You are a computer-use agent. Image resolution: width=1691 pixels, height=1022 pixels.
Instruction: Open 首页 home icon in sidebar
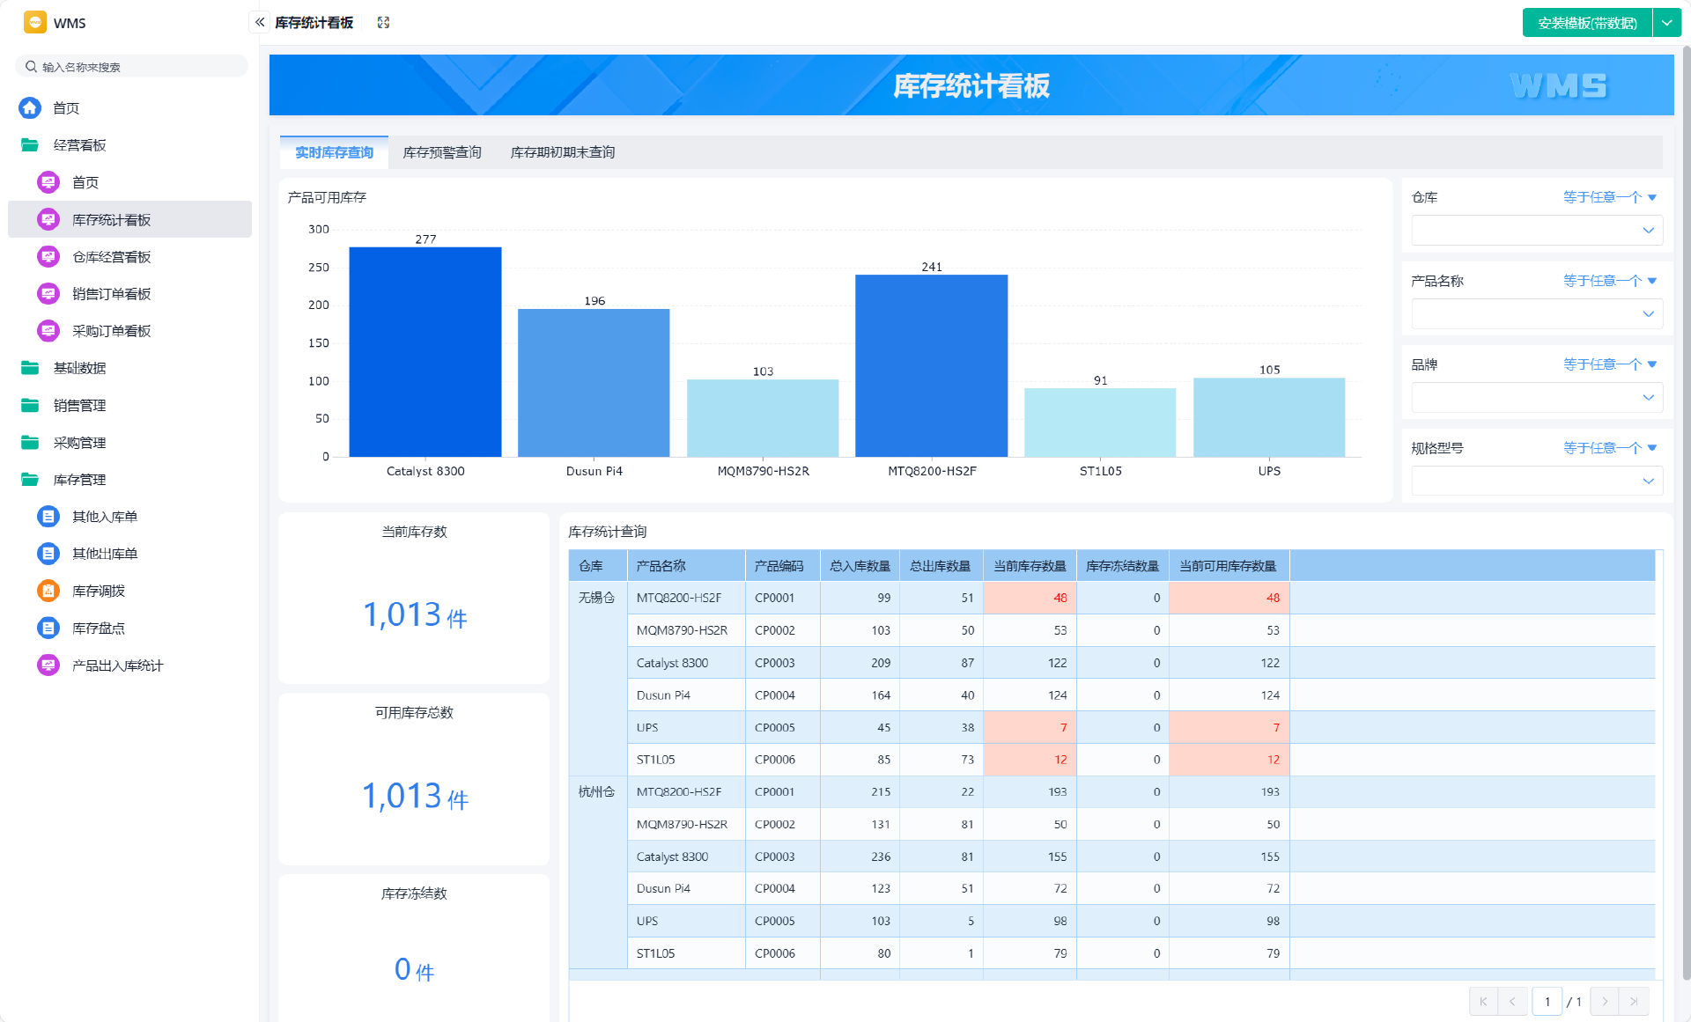tap(30, 107)
